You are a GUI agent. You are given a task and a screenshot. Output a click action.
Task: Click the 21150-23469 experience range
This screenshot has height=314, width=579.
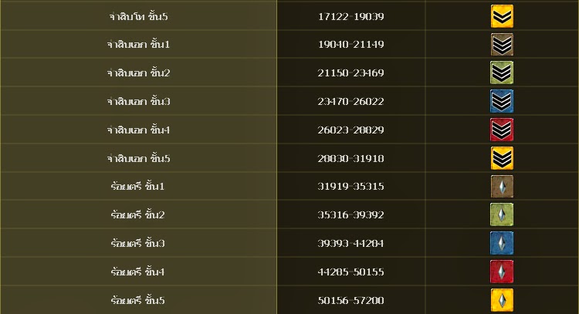350,73
